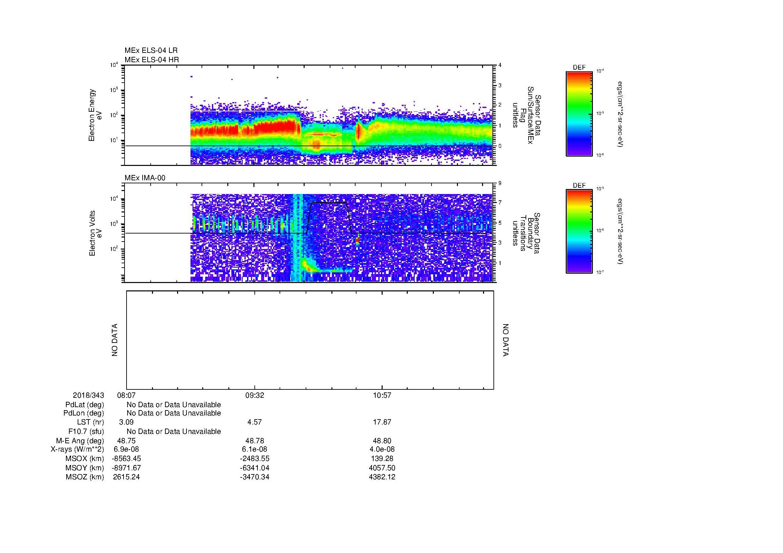Click the MSOX value -2483.55
783x553 pixels.
coord(254,459)
